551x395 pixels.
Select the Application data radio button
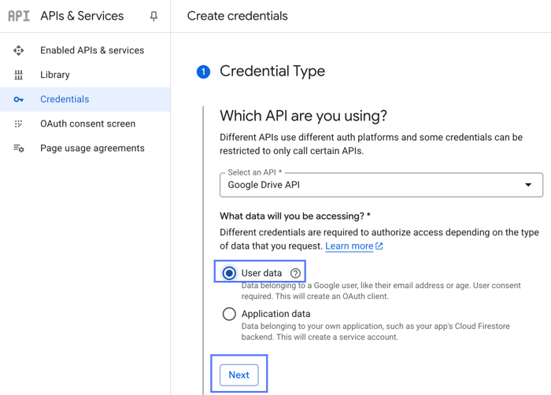coord(229,314)
